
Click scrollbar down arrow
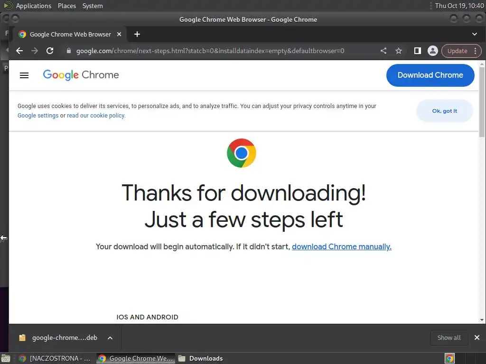coord(482,320)
